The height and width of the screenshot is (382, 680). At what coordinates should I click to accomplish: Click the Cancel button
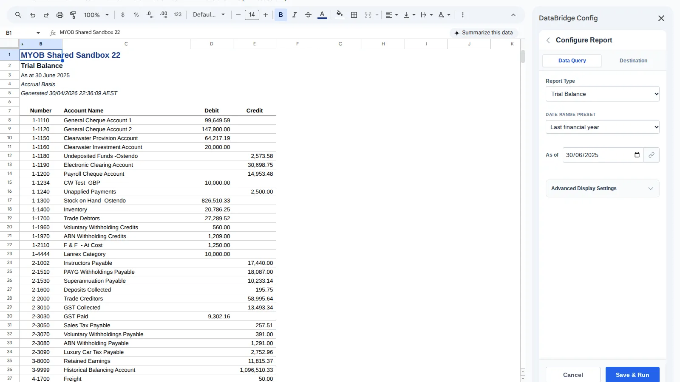pyautogui.click(x=573, y=375)
